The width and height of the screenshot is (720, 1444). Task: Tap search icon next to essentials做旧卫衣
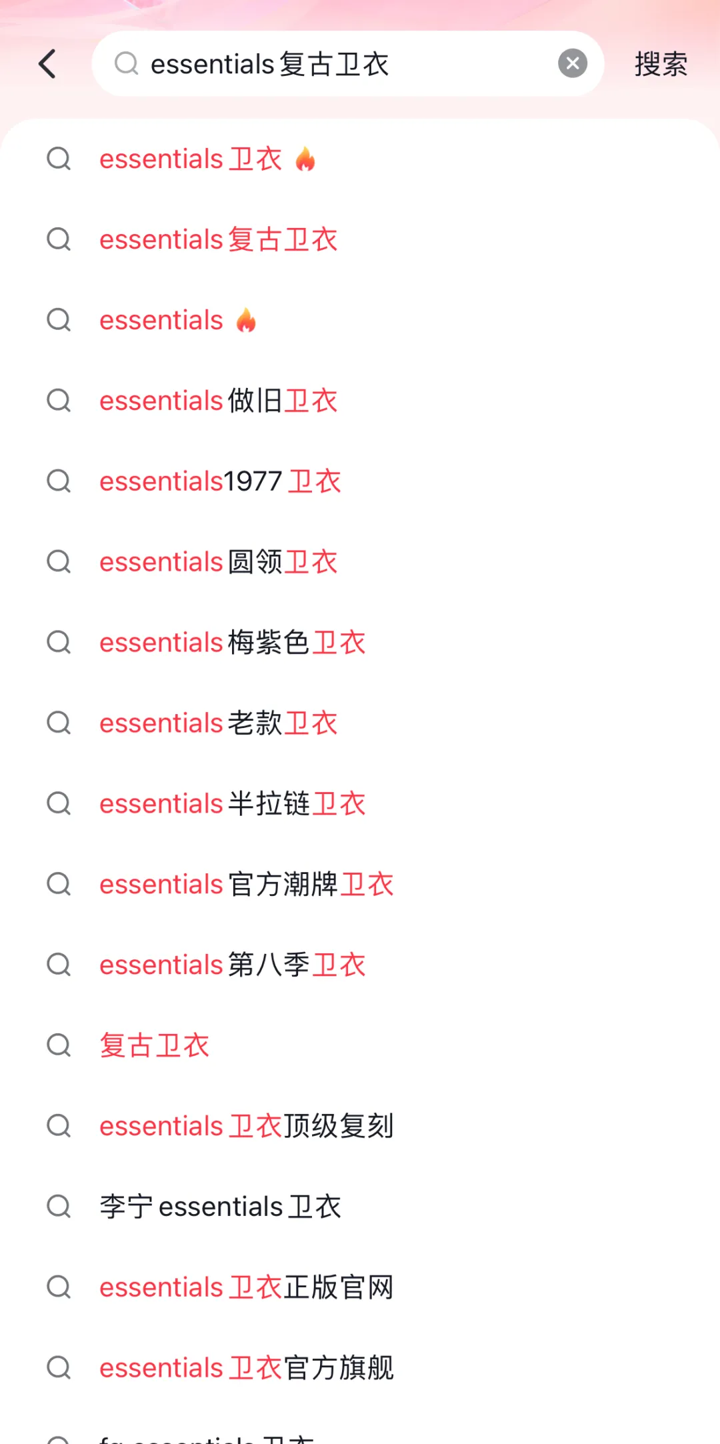coord(59,401)
